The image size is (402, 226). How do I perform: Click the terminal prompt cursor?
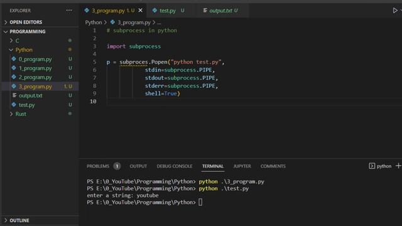tap(200, 202)
